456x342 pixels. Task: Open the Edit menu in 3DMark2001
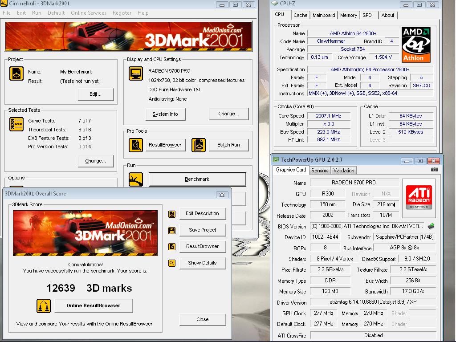coord(21,13)
